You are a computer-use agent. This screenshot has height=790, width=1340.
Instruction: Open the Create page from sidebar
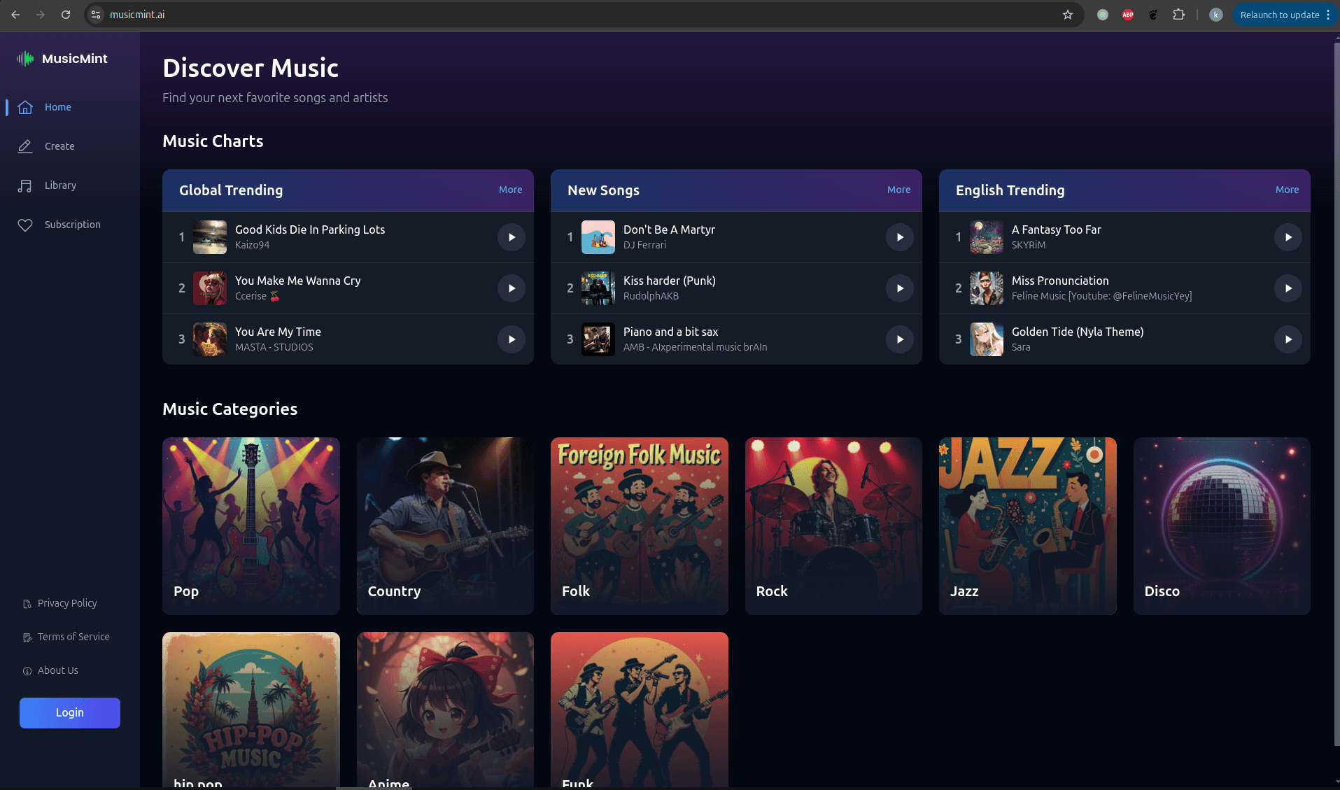pyautogui.click(x=59, y=146)
